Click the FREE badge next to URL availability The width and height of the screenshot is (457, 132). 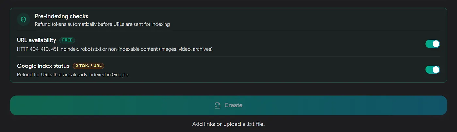point(67,40)
